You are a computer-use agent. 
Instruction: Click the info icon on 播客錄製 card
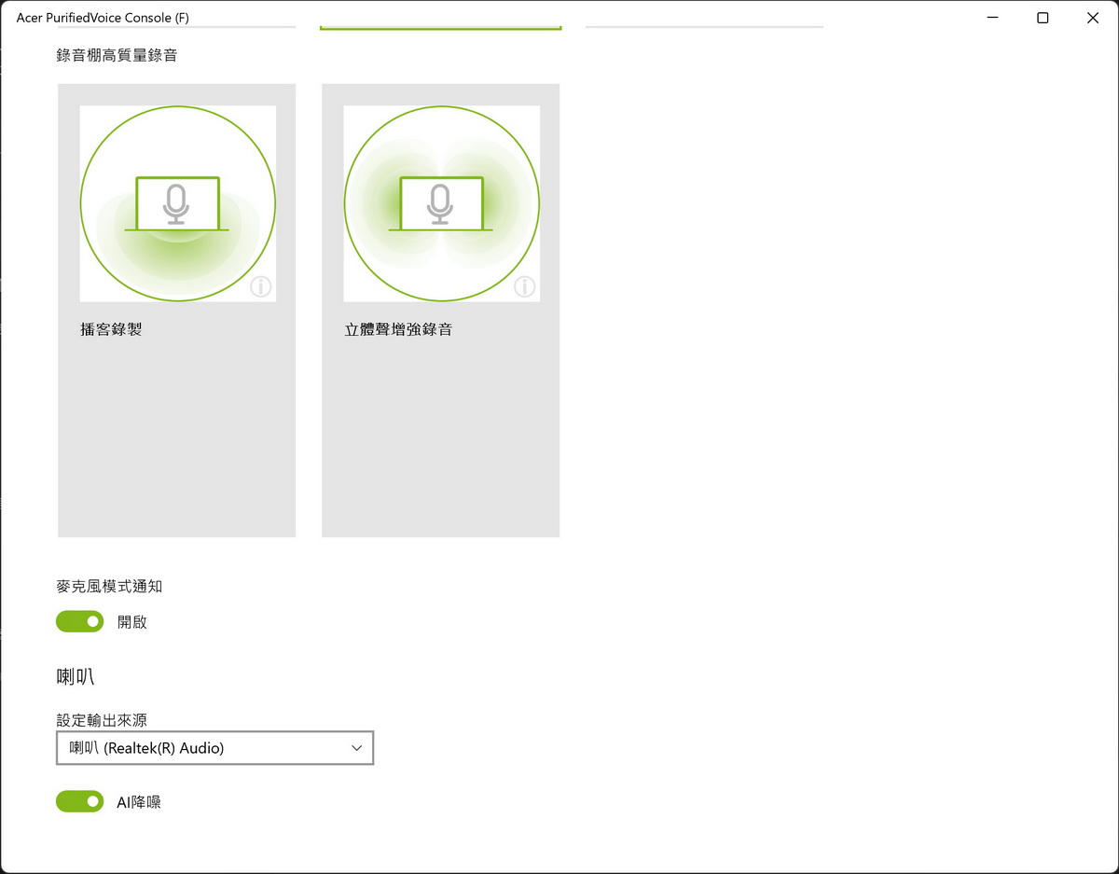261,286
